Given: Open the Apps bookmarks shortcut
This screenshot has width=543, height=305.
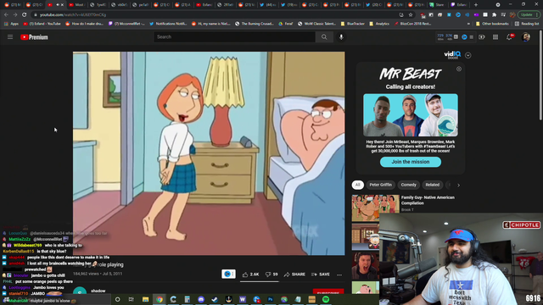Looking at the screenshot, I should 11,24.
